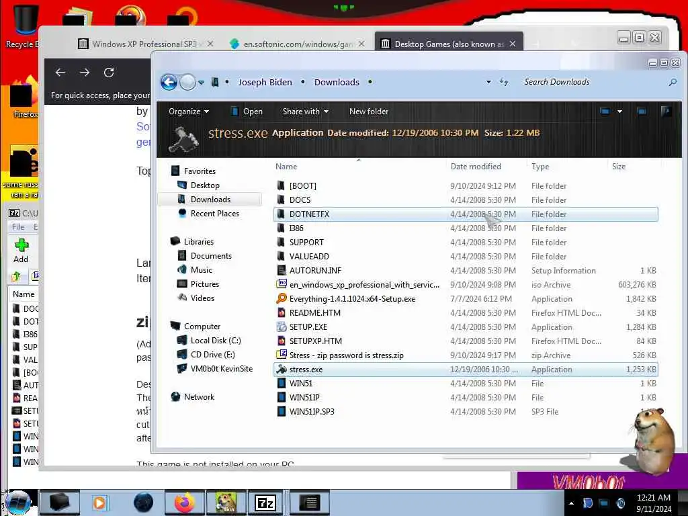Sort by the Size column header
Screen dimensions: 688x516
click(619, 167)
